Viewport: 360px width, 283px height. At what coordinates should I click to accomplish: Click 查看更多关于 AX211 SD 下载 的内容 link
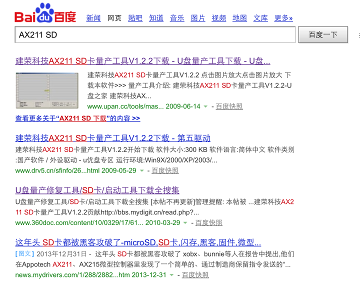click(x=77, y=118)
